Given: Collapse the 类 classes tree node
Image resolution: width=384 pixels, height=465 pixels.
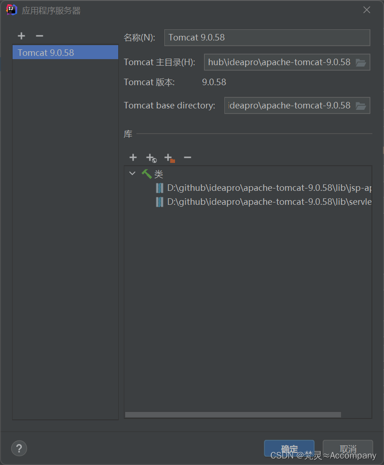Looking at the screenshot, I should [132, 174].
